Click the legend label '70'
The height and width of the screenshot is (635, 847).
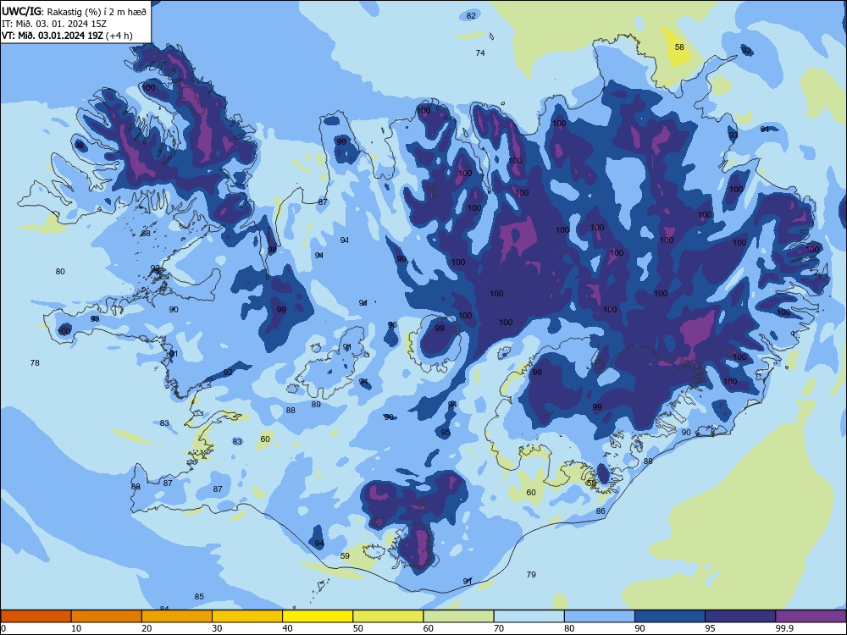coord(499,628)
